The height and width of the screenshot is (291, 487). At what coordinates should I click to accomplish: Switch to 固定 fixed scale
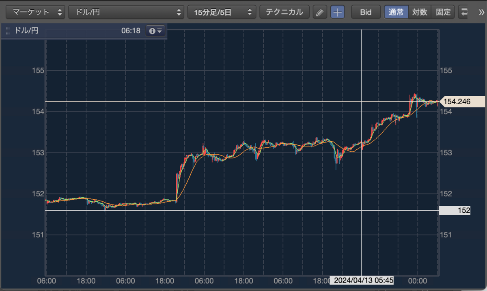coord(443,12)
